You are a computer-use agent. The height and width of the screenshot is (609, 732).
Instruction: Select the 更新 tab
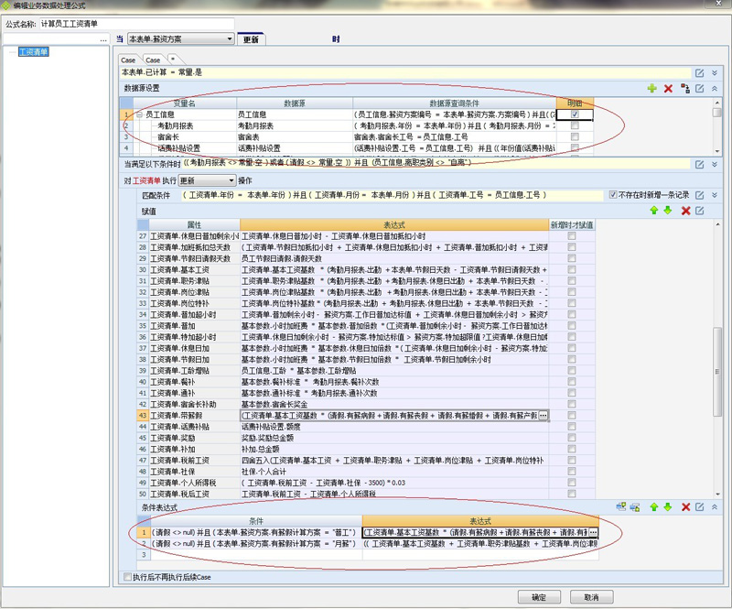point(251,39)
